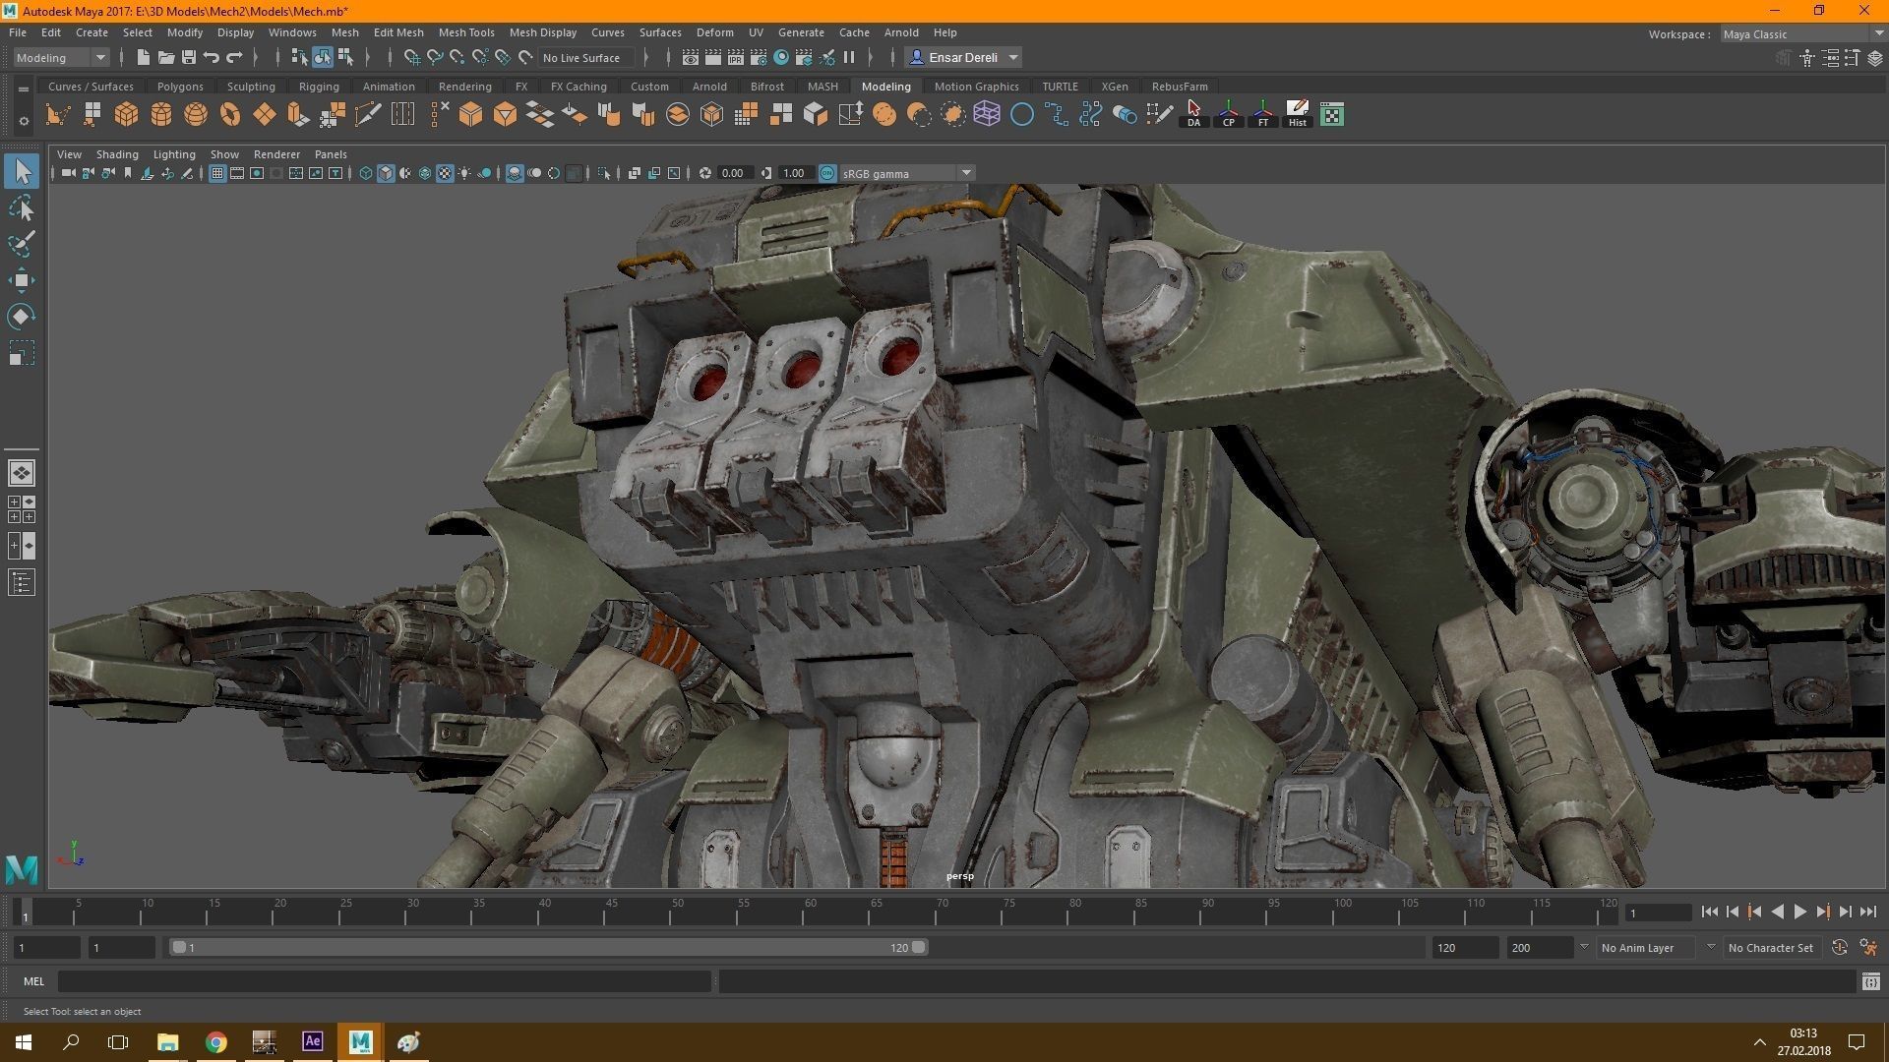
Task: Click the FT freeze transform shelf button
Action: click(x=1262, y=115)
